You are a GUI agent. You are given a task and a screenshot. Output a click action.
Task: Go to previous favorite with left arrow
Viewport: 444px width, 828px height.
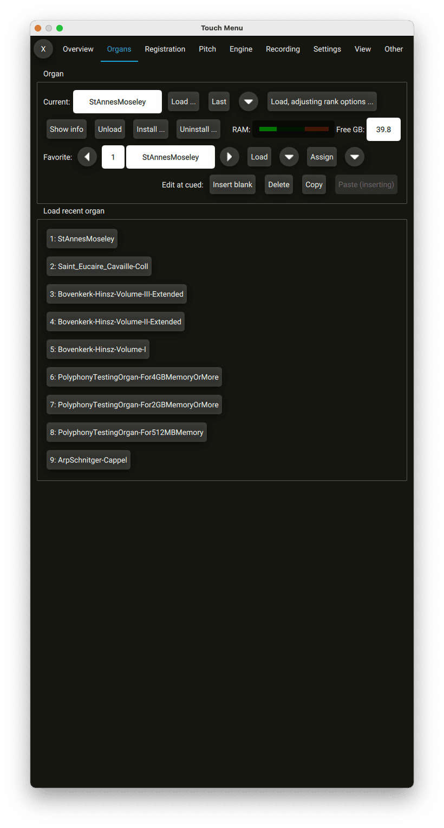pyautogui.click(x=87, y=157)
